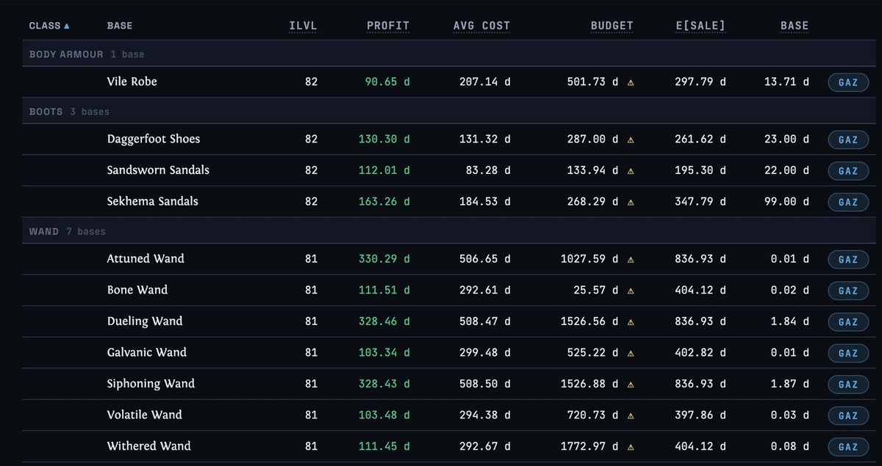Click the sort arrow beside CLASS header

[67, 26]
